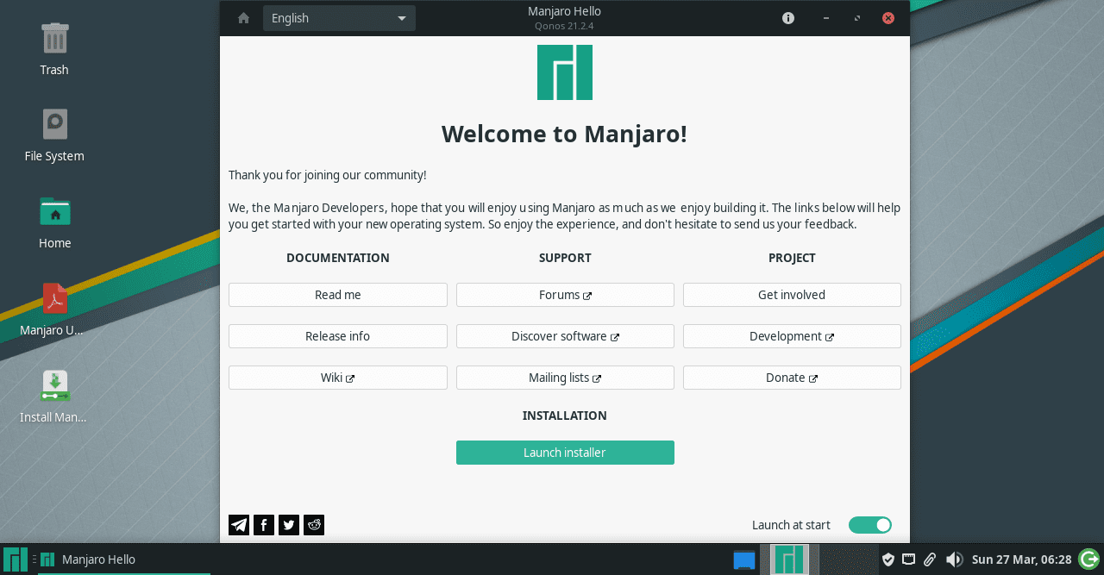Click Launch installer button

565,453
